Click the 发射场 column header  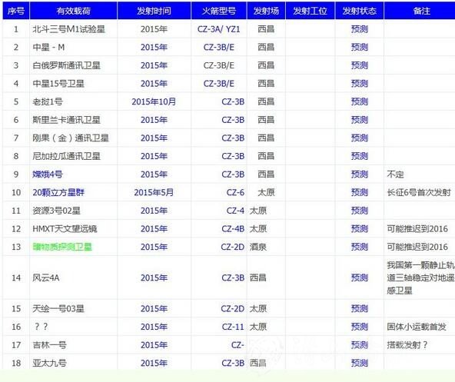[x=266, y=11]
